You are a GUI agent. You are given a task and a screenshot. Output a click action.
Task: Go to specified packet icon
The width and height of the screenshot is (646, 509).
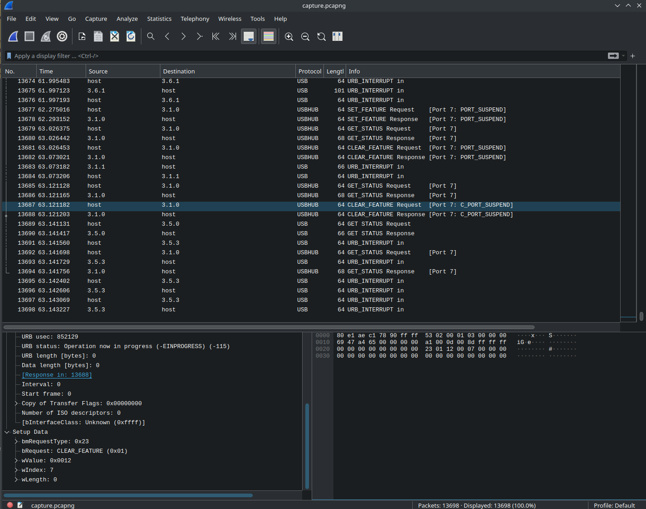pyautogui.click(x=200, y=36)
